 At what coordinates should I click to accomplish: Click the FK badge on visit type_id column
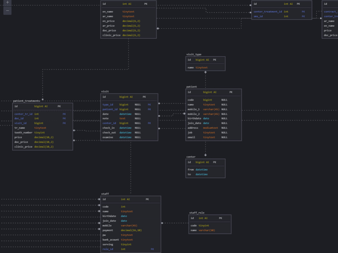[x=149, y=105]
